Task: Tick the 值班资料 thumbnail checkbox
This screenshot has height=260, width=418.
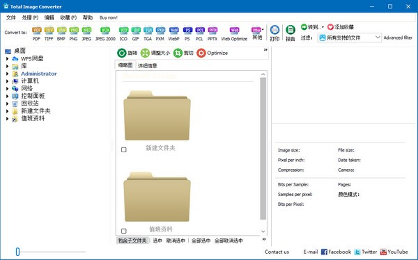Action: click(124, 231)
